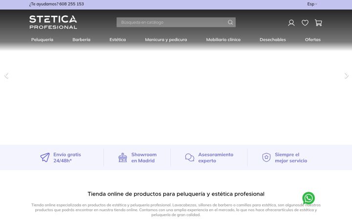Open the WhatsApp chat button
Screen dimensions: 352x220
click(x=308, y=198)
